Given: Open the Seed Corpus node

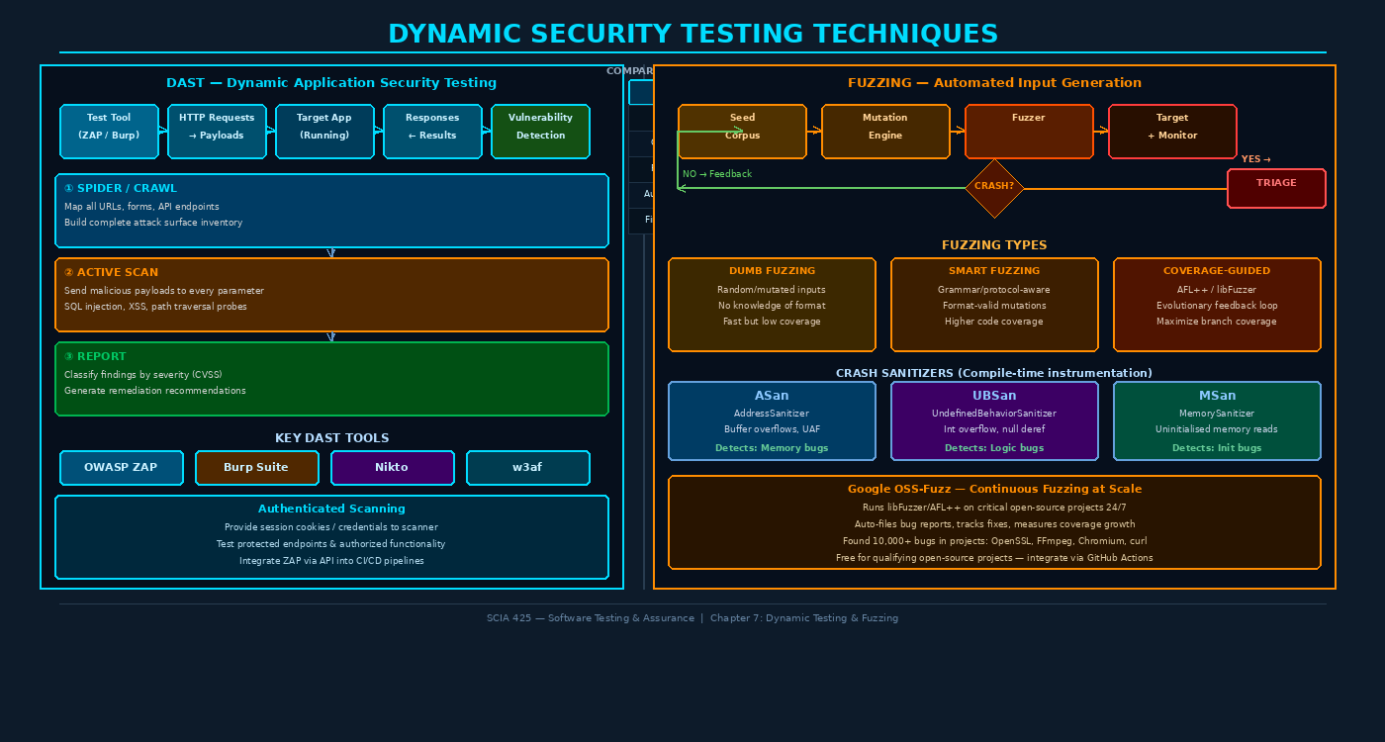Looking at the screenshot, I should pyautogui.click(x=742, y=130).
